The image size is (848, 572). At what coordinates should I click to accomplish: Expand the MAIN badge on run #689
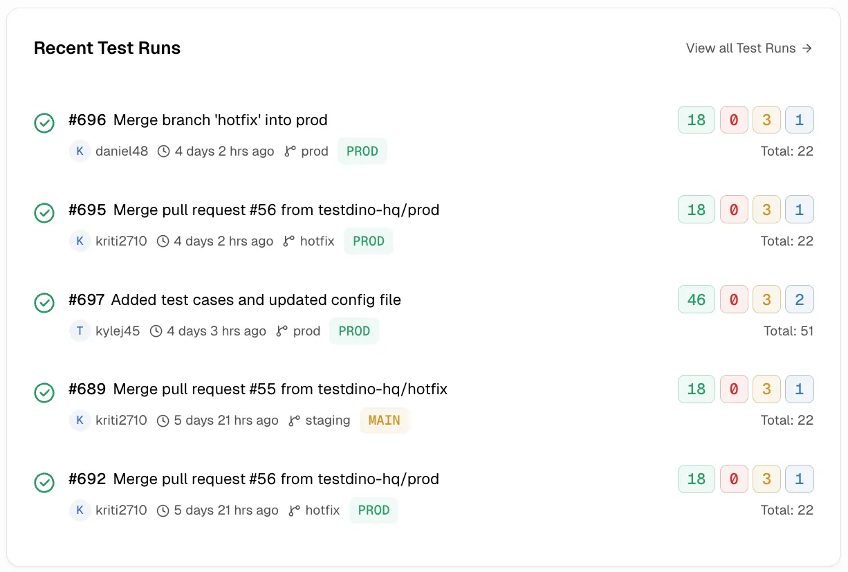point(385,420)
